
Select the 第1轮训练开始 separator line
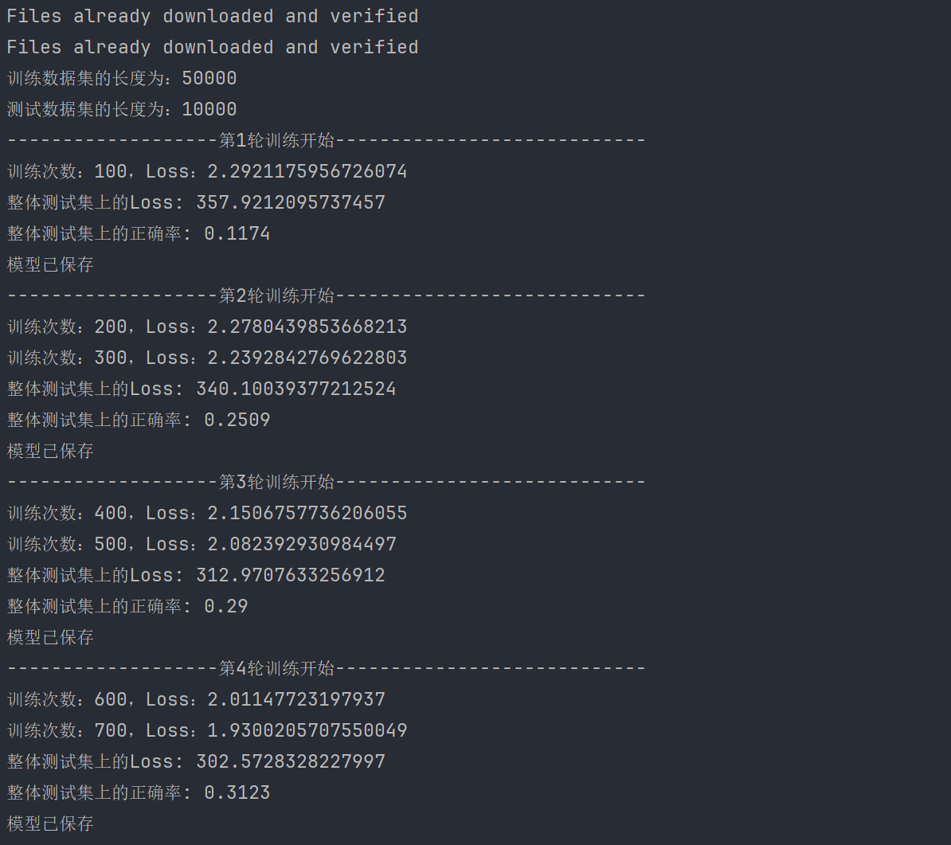pyautogui.click(x=326, y=140)
